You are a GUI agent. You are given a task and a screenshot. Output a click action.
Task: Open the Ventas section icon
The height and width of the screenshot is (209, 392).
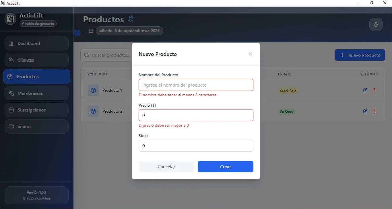(11, 126)
